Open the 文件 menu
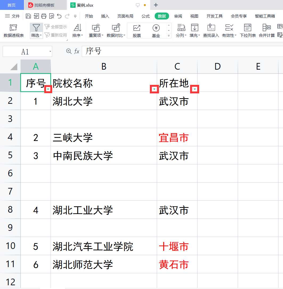 pos(13,16)
